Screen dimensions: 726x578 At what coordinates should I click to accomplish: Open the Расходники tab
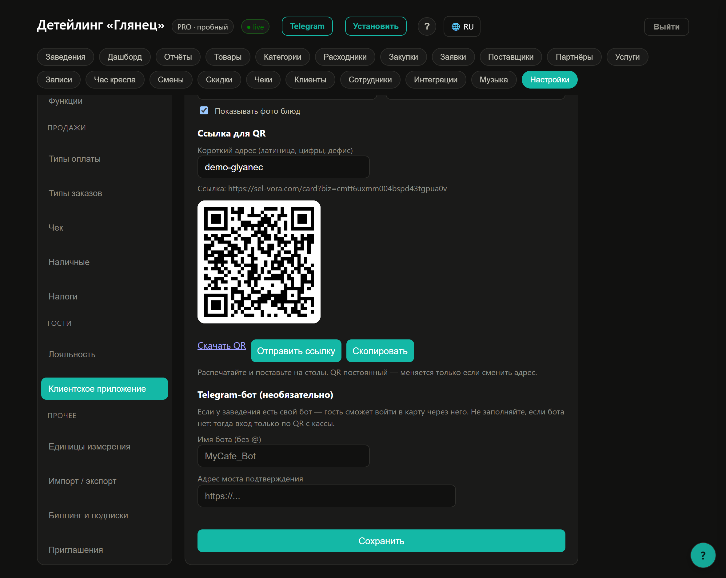(x=345, y=57)
